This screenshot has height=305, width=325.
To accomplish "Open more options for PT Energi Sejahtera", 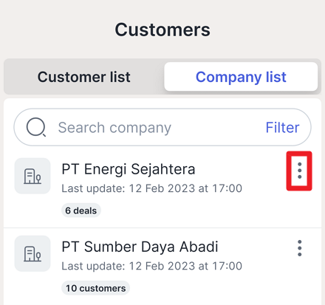I will (x=299, y=171).
